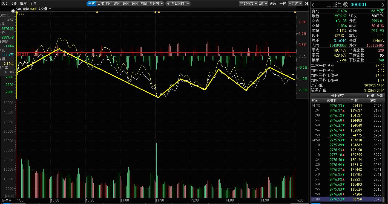Image resolution: width=388 pixels, height=204 pixels.
Task: Click the 分时走势 legend label
Action: 23,9
